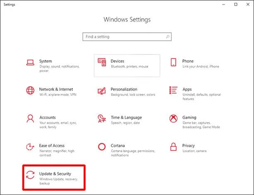Click the Devices keyboard and speaker icon

click(102, 62)
